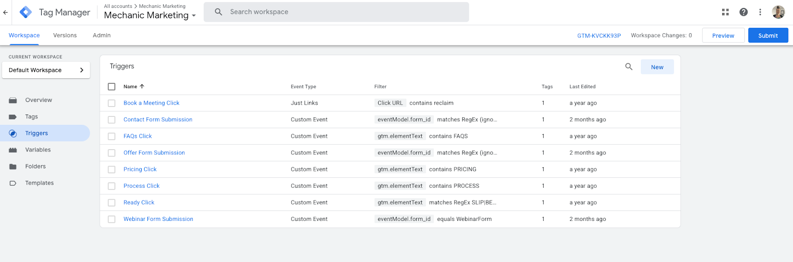Viewport: 793px width, 262px height.
Task: Click the blue Submit button
Action: [768, 35]
